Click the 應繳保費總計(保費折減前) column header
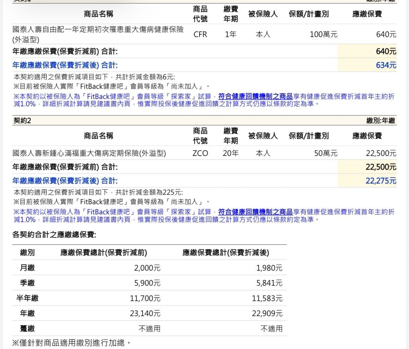This screenshot has height=349, width=409. pos(103,253)
